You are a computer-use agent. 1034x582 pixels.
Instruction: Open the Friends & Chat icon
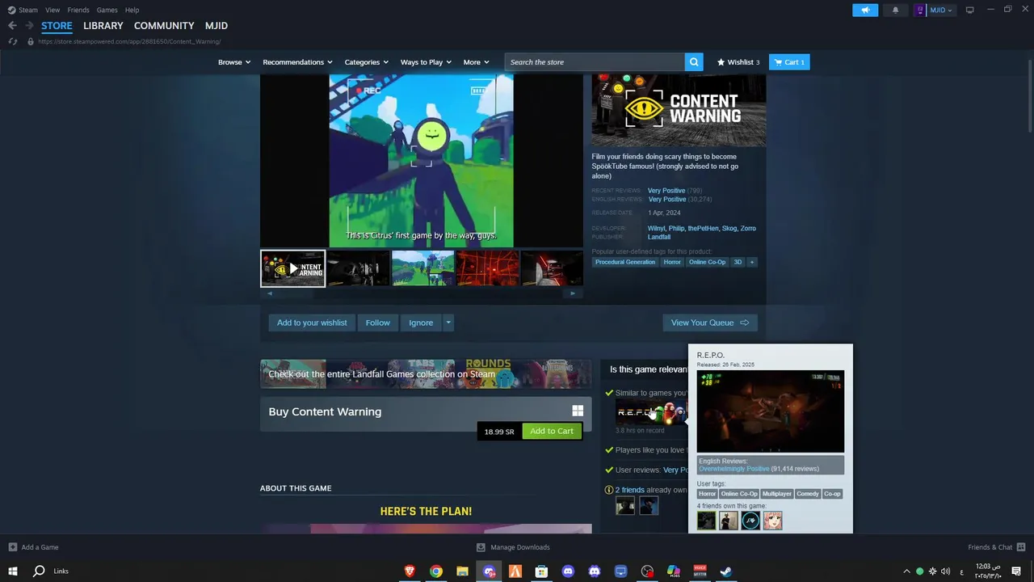tap(1021, 547)
